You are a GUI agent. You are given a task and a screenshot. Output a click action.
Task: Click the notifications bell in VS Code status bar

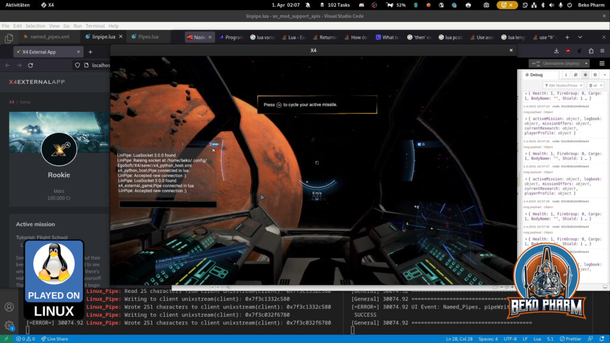point(602,339)
